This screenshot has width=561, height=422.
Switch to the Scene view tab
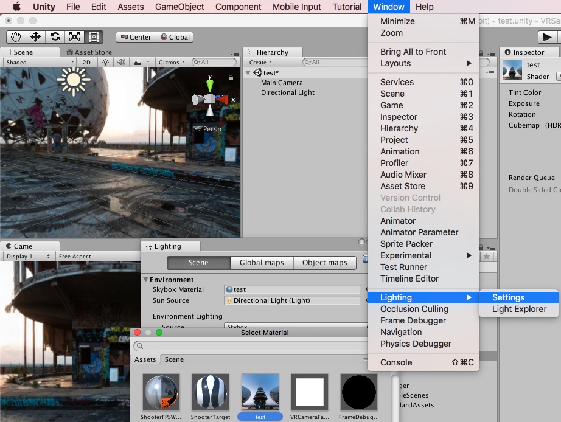click(x=30, y=52)
